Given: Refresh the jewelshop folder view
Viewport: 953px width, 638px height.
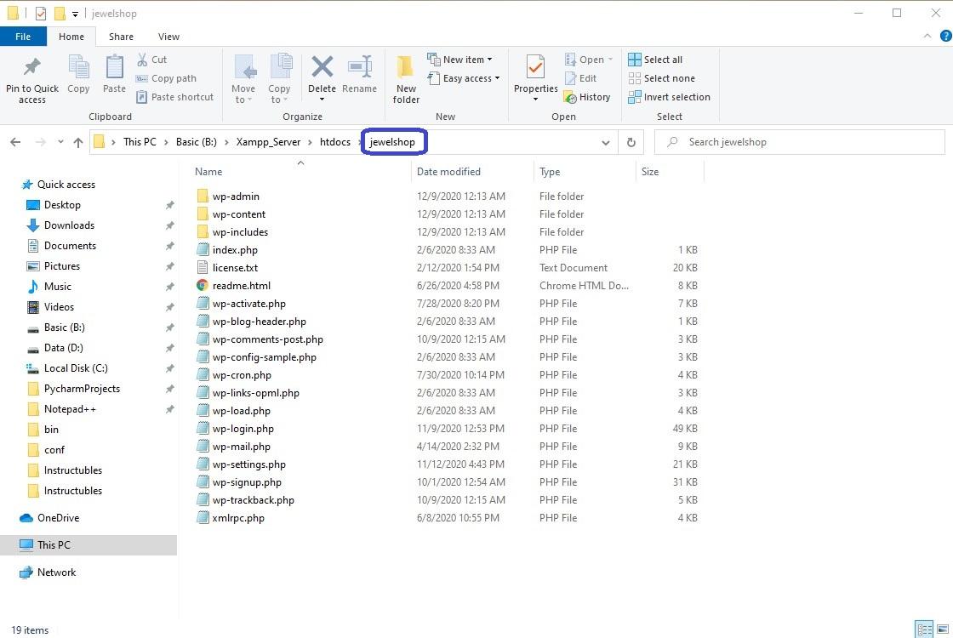Looking at the screenshot, I should point(631,142).
